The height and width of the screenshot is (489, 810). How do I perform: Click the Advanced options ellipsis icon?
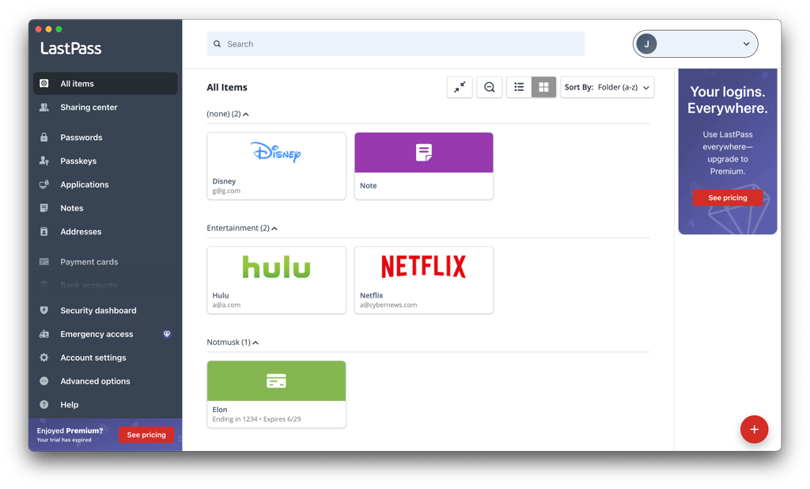click(44, 381)
